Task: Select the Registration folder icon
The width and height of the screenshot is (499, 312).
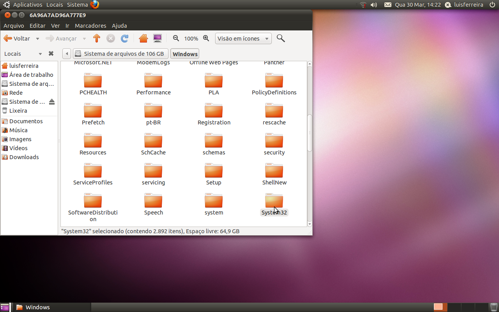Action: pos(214,110)
